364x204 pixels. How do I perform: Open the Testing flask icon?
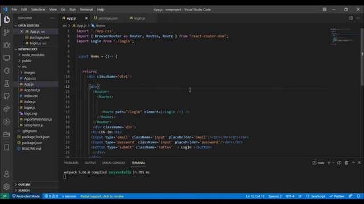[6, 83]
